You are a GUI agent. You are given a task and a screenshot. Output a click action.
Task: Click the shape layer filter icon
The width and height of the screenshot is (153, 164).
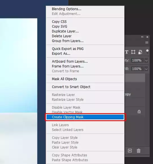pos(133,52)
